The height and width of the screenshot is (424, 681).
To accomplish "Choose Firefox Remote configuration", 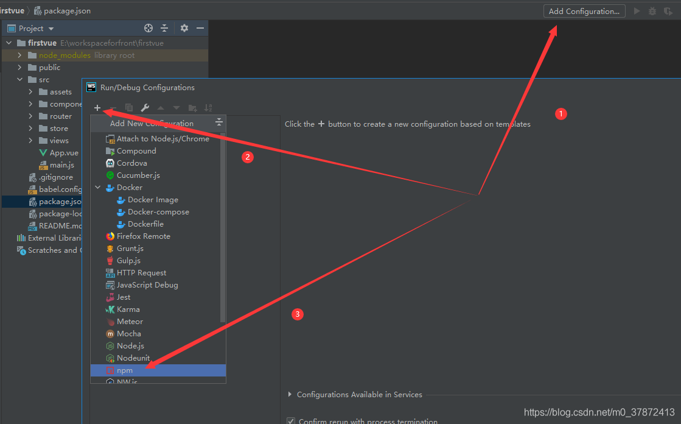I will pyautogui.click(x=158, y=236).
